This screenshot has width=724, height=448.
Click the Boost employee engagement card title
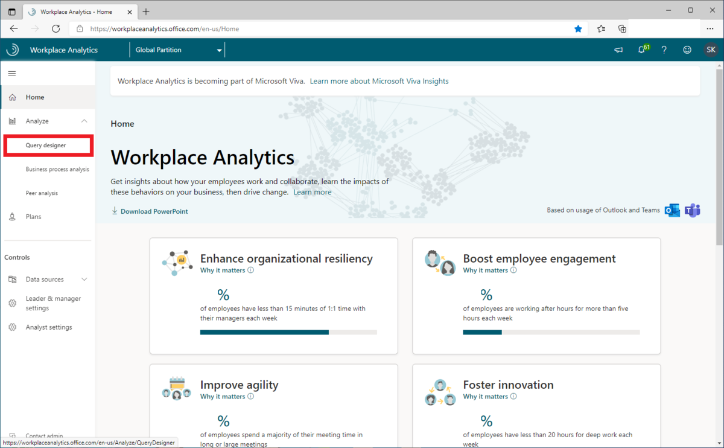click(539, 258)
